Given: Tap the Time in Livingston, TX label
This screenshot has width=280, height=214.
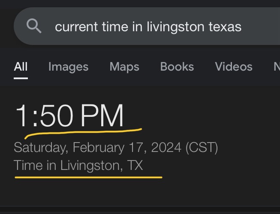Looking at the screenshot, I should 78,165.
